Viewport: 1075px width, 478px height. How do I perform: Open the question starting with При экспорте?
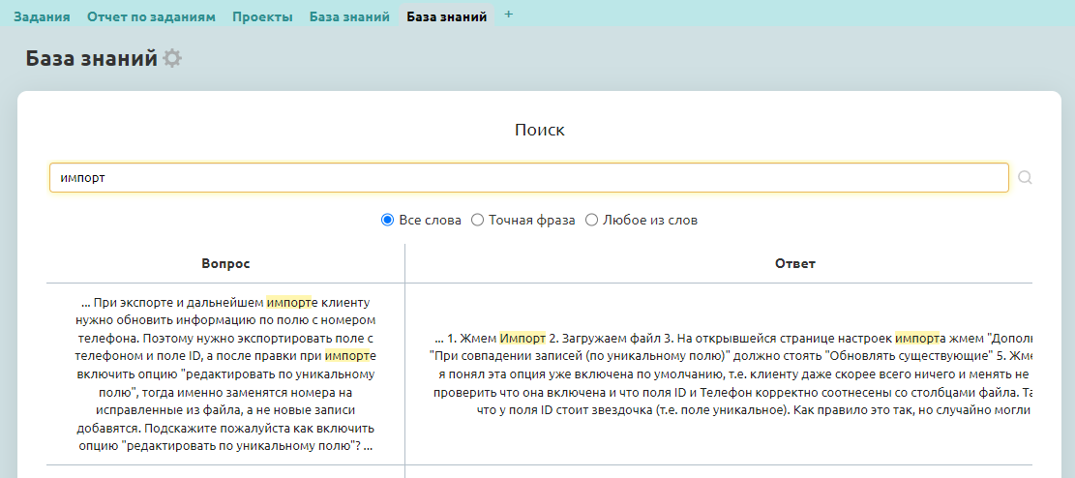(225, 373)
